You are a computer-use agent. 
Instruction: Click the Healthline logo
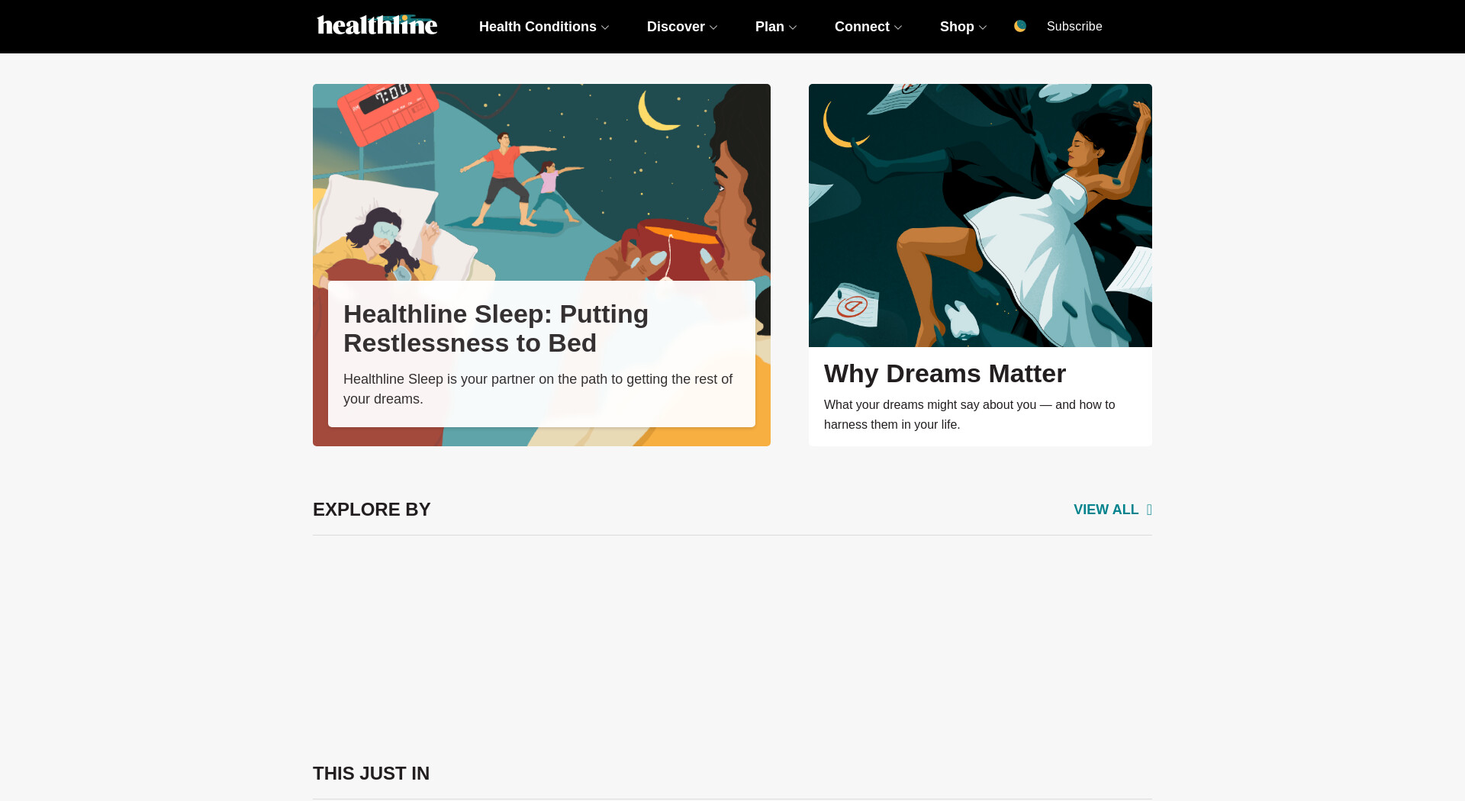tap(377, 26)
